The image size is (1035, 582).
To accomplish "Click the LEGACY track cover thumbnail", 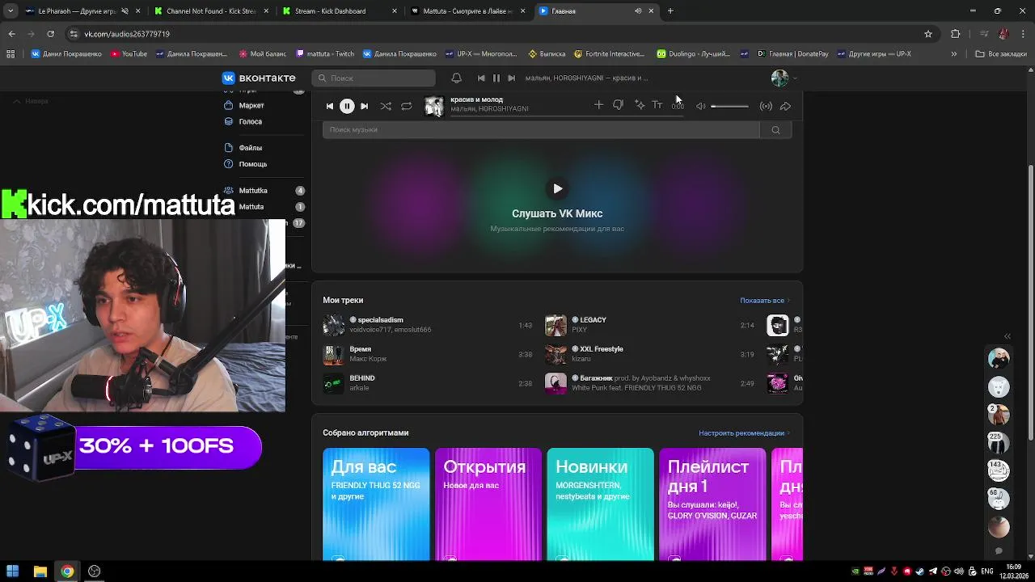I will point(556,325).
